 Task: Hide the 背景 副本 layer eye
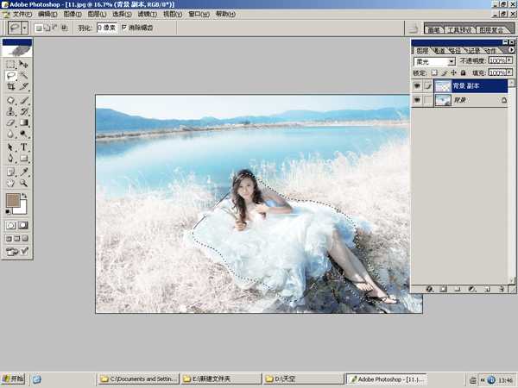(418, 86)
